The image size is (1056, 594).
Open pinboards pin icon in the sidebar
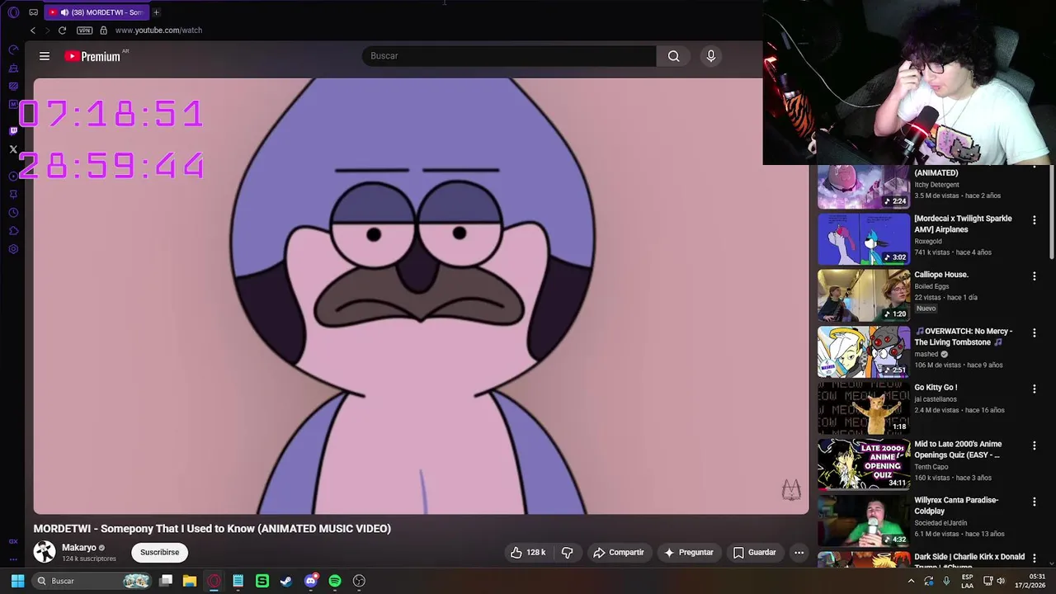(13, 195)
